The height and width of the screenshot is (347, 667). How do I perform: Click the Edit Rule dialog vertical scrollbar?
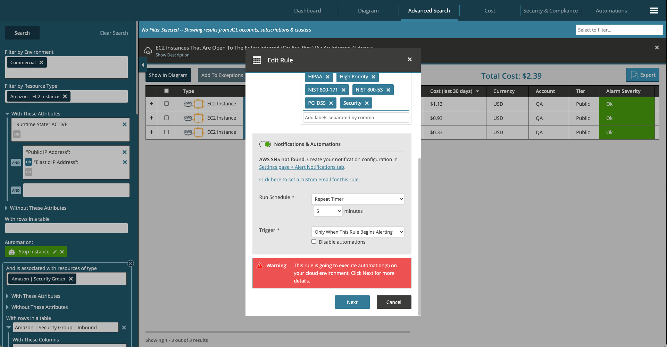tap(419, 237)
